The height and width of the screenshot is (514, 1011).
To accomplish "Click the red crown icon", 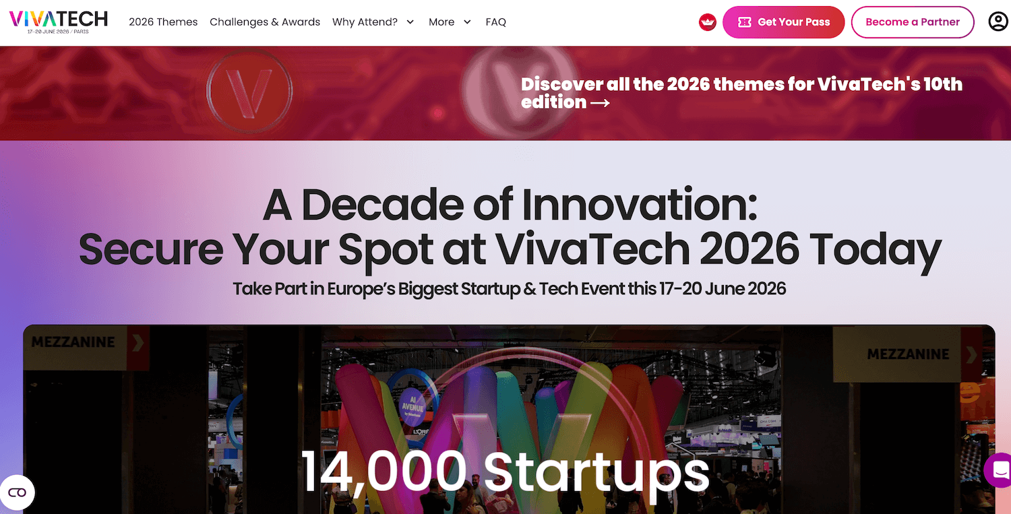I will coord(707,22).
